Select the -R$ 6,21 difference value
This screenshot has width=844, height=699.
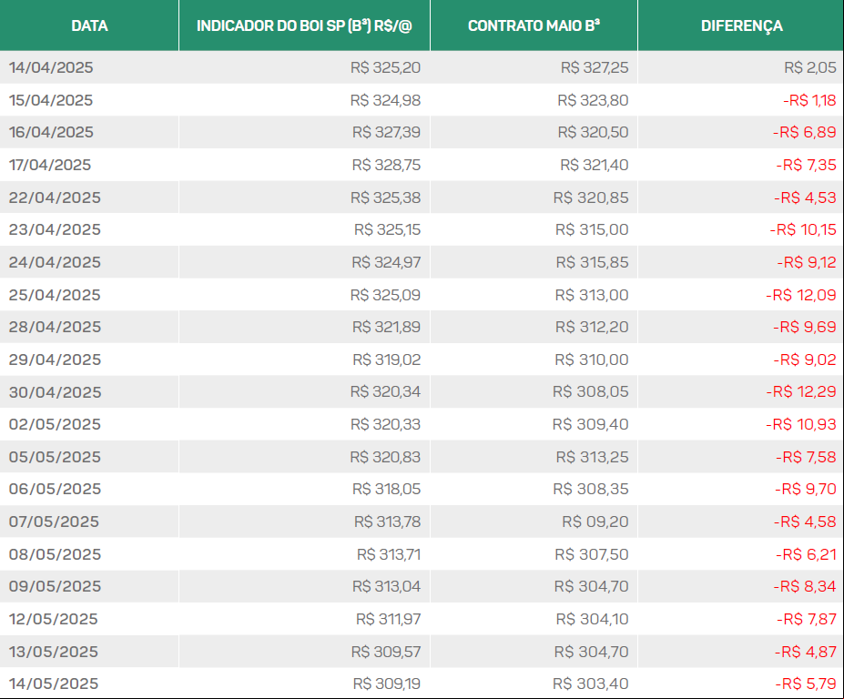click(x=807, y=555)
